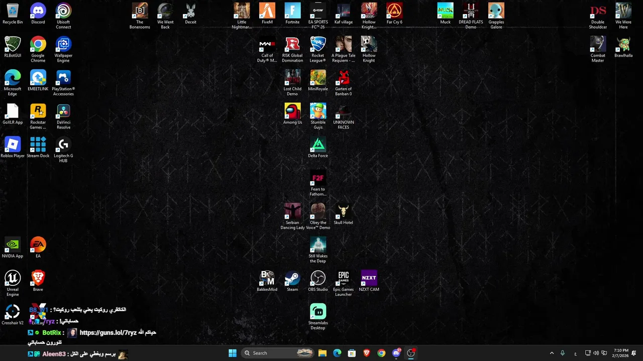Click the Grapples Galore icon
This screenshot has height=361, width=643.
click(496, 16)
